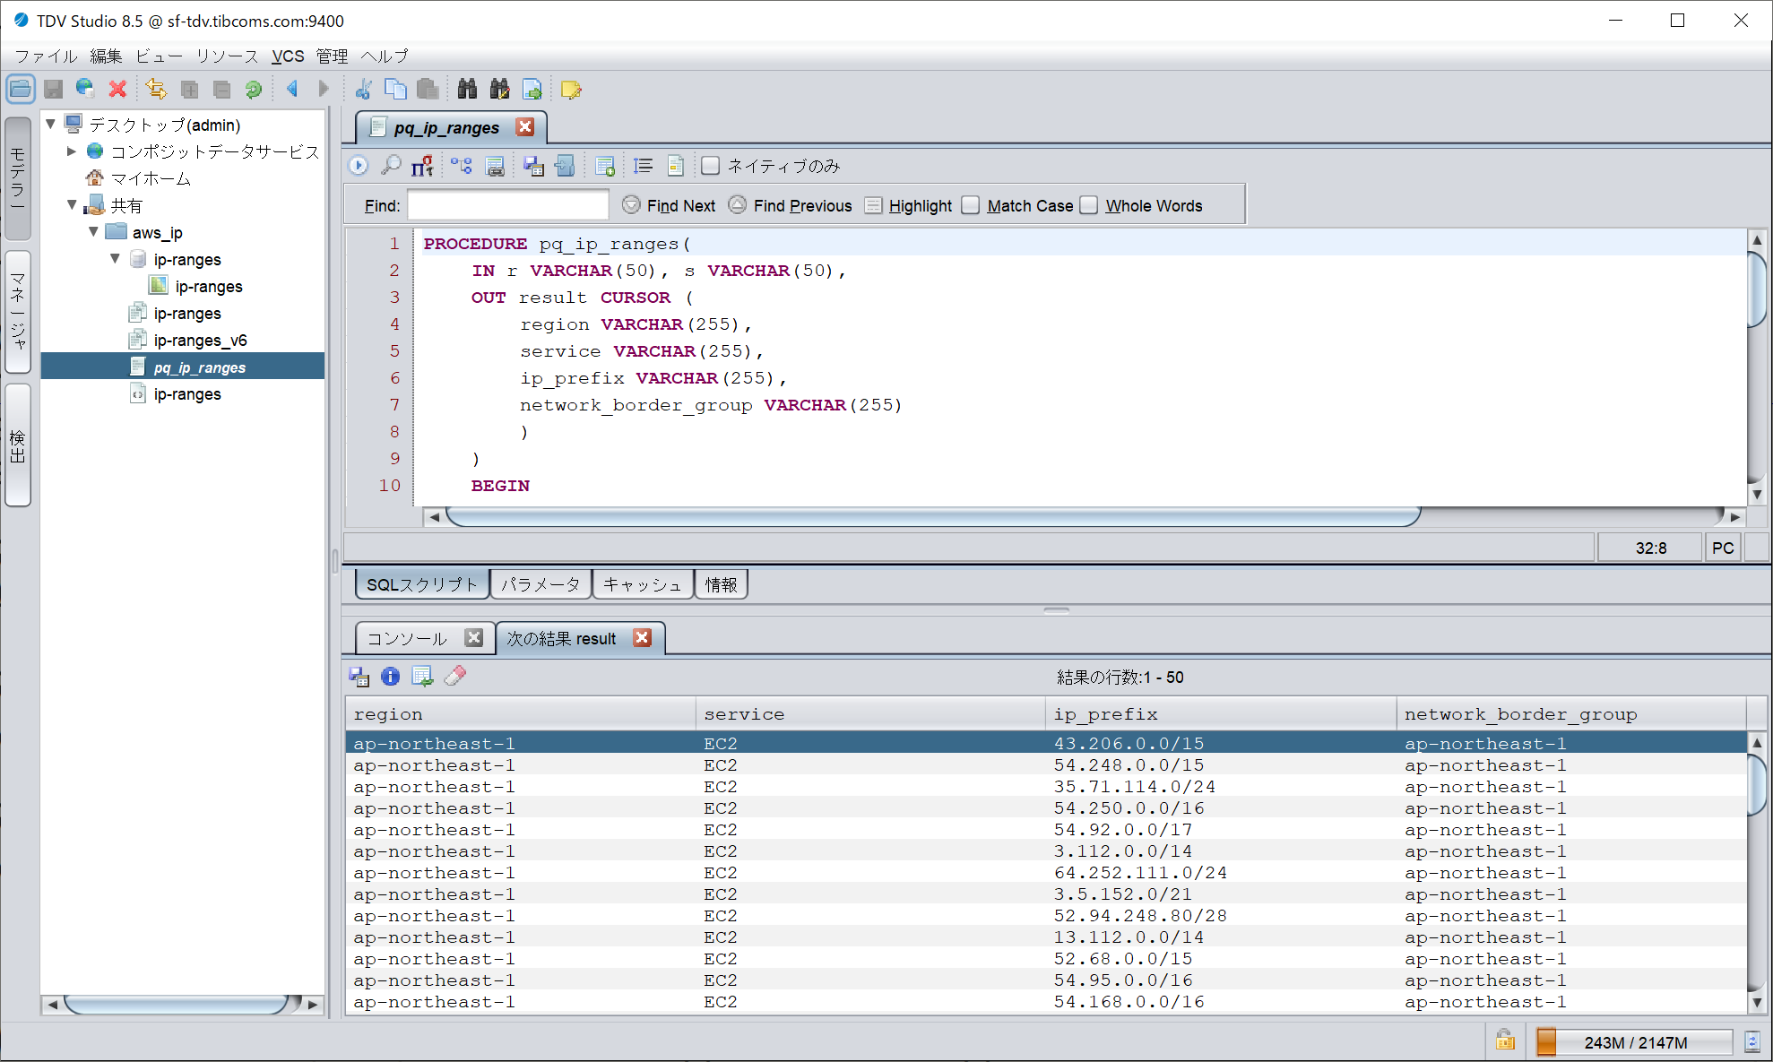Click the save results icon above region column
Viewport: 1773px width, 1062px height.
click(x=359, y=677)
